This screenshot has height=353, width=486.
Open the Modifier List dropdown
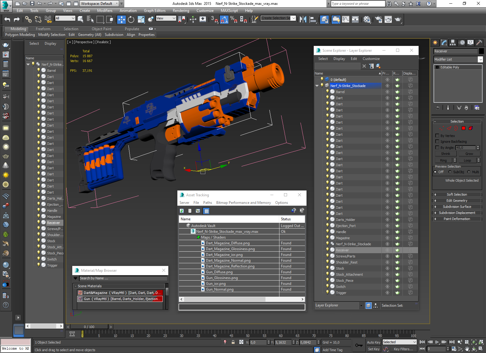point(481,59)
